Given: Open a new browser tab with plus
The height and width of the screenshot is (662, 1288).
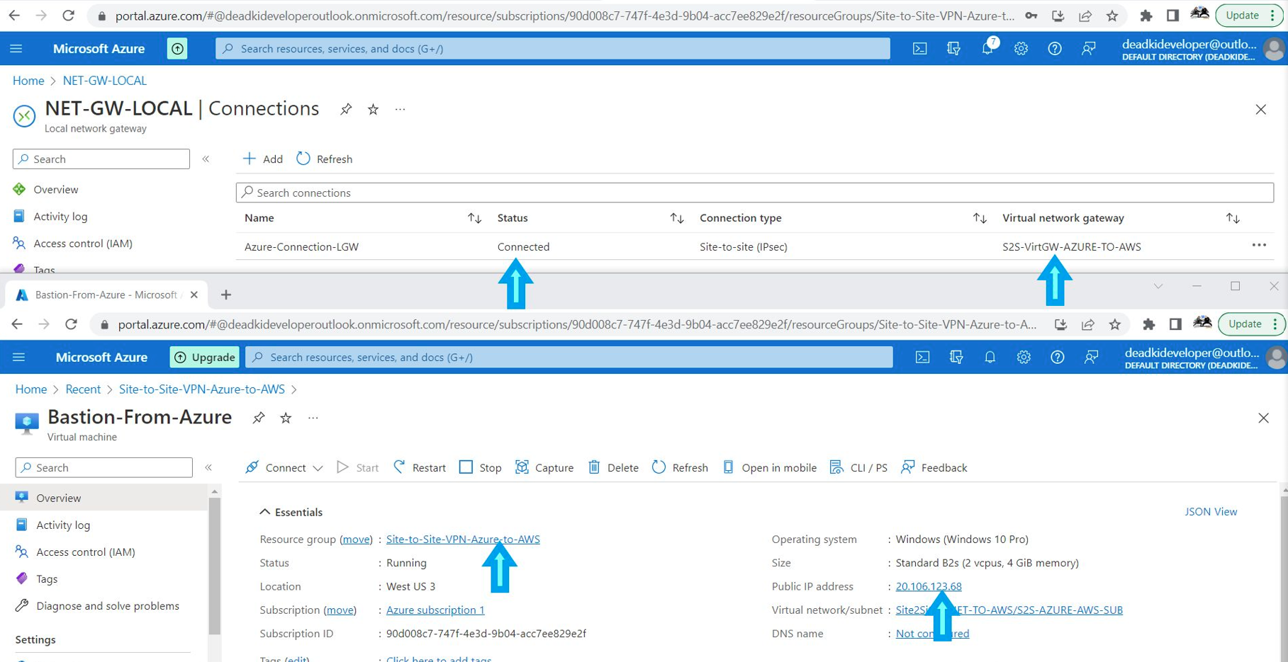Looking at the screenshot, I should [x=226, y=295].
